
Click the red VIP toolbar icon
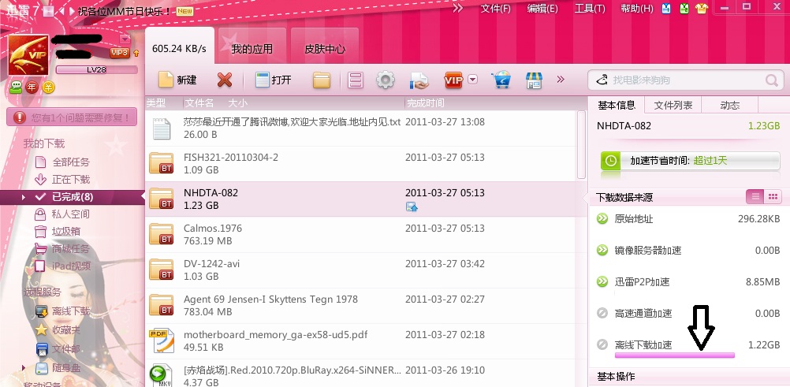[x=453, y=80]
